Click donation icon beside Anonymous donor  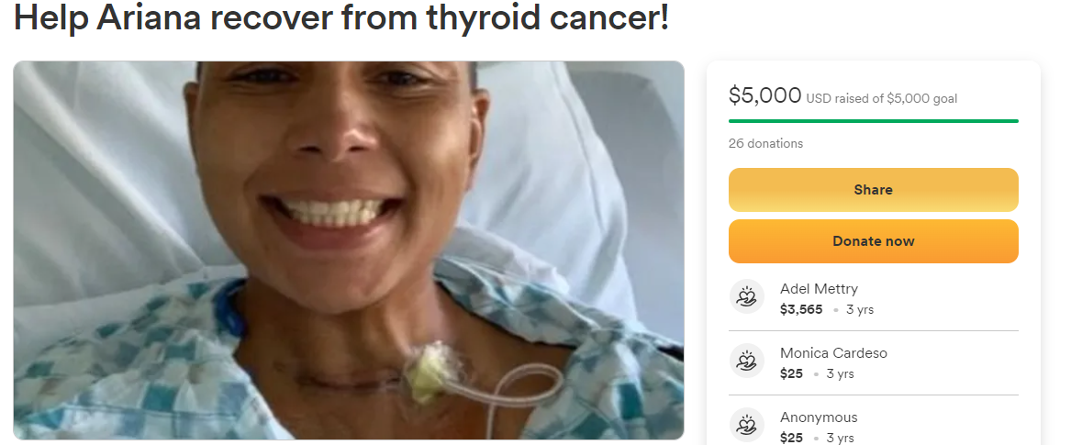coord(746,425)
